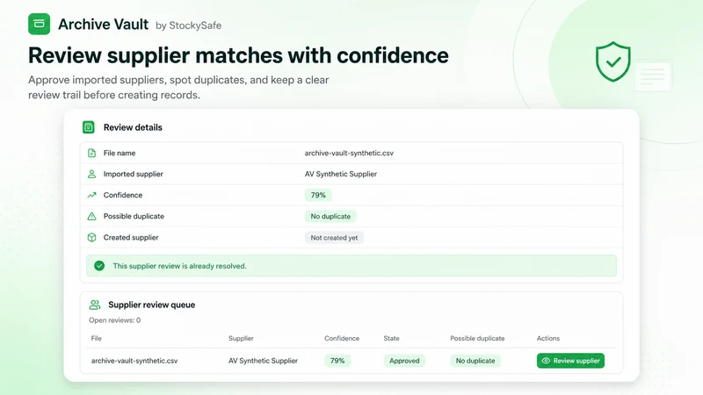This screenshot has width=703, height=395.
Task: Click the AV Synthetic Supplier name in queue
Action: [263, 361]
